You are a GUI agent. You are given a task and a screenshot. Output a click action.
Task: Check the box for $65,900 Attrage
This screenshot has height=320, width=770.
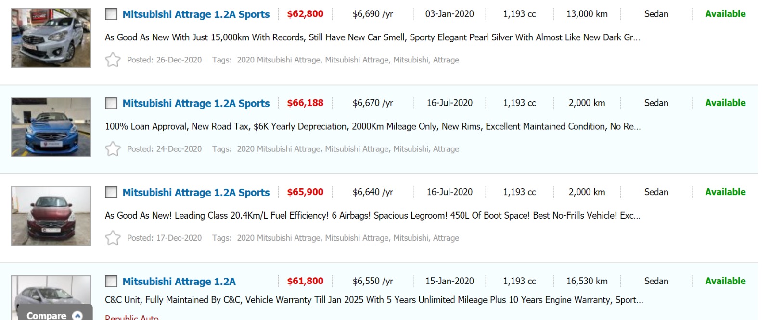(111, 192)
